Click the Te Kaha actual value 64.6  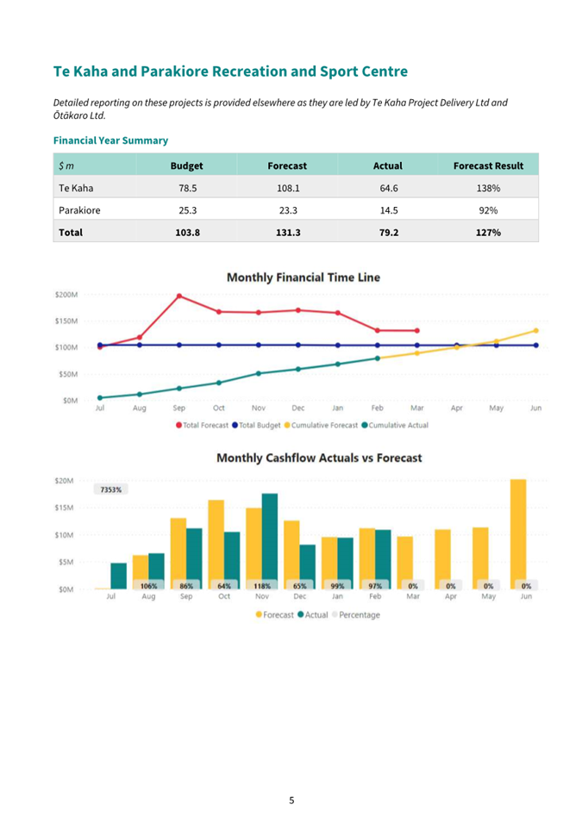389,188
